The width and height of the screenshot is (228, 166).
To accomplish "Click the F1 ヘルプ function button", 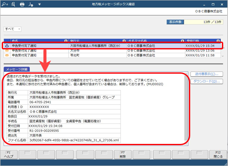I will tap(9, 155).
